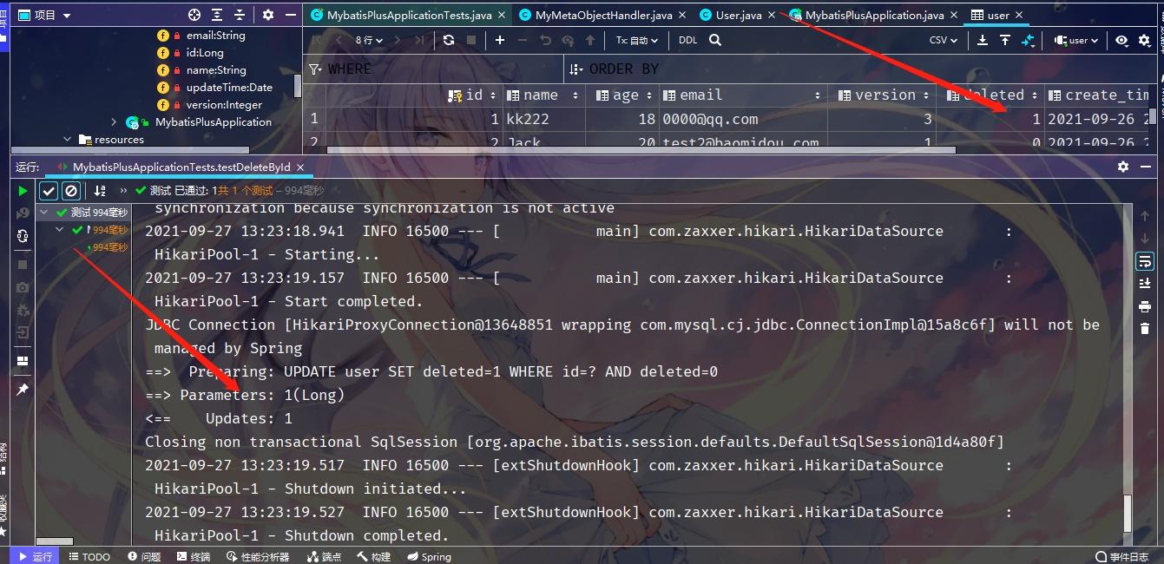Open the 8 rows page size dropdown
Screen dimensions: 1164x564
pos(369,40)
